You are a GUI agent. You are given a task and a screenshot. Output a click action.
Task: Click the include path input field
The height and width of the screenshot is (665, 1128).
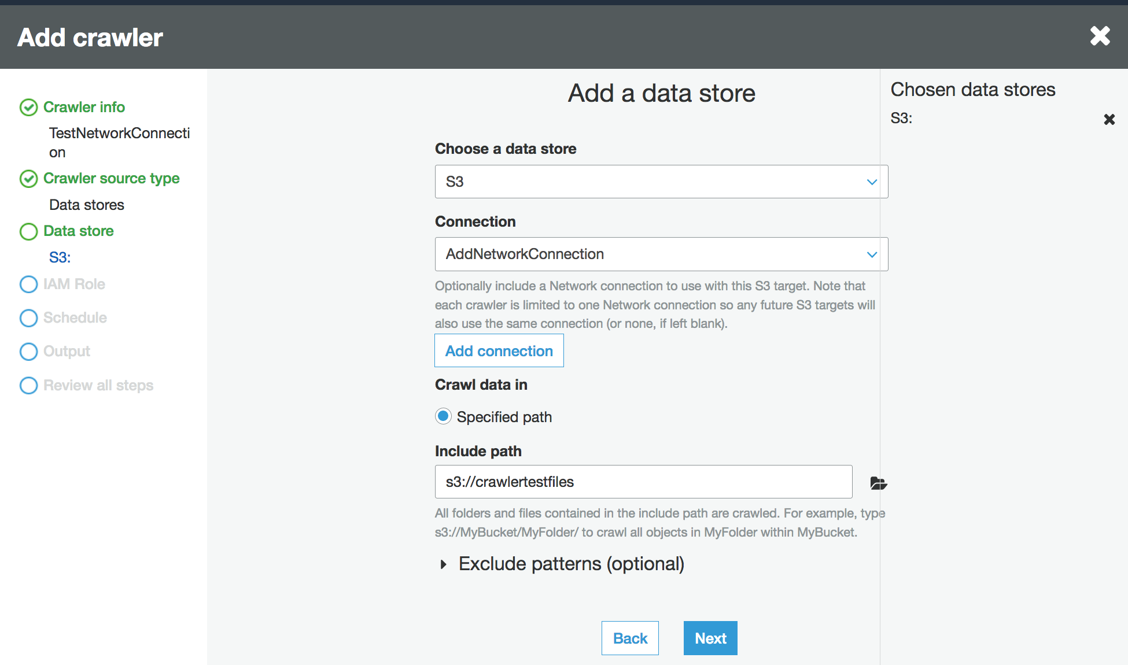[x=644, y=481]
